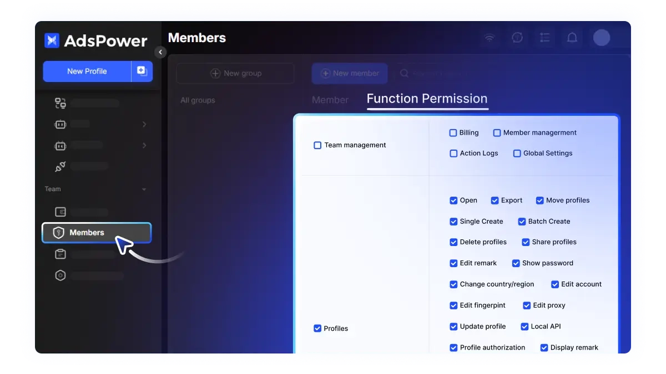Image resolution: width=666 pixels, height=374 pixels.
Task: Uncheck Share profiles permission
Action: 526,242
